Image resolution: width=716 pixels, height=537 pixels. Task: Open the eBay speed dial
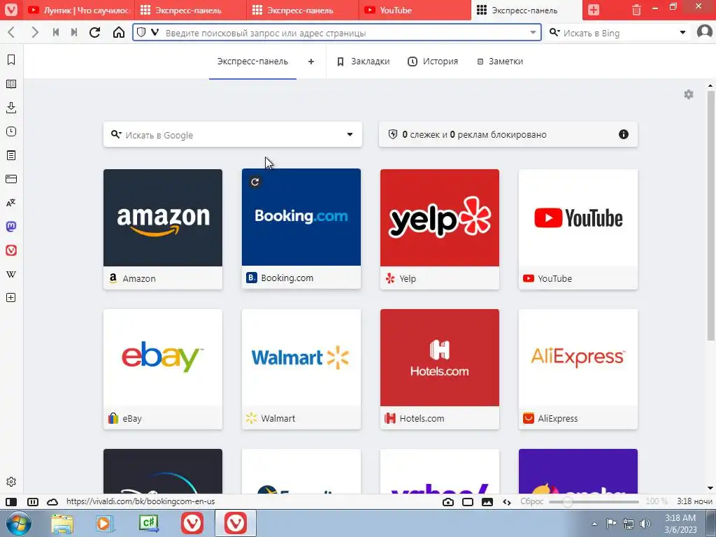[x=162, y=369]
